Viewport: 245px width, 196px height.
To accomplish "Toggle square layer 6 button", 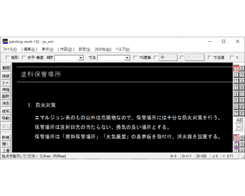I will click(236, 107).
